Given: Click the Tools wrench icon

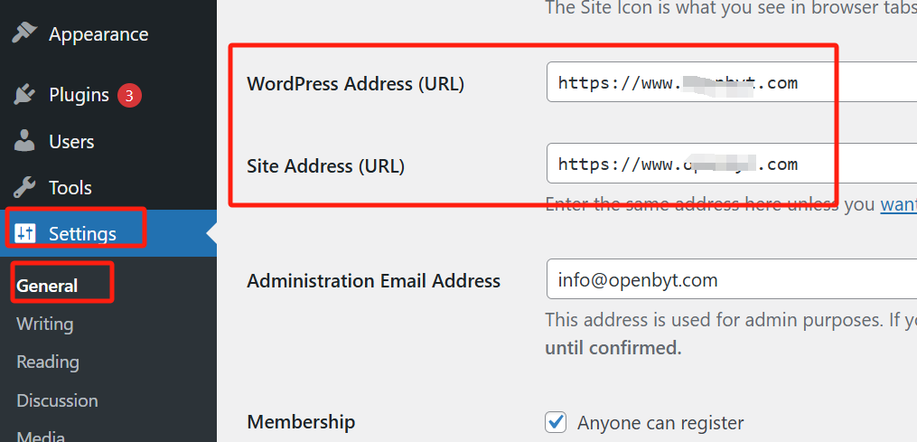Looking at the screenshot, I should coord(24,187).
